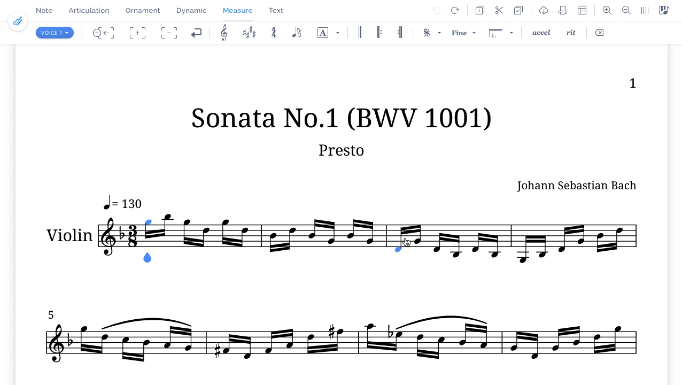Click the download cloud icon

point(544,10)
